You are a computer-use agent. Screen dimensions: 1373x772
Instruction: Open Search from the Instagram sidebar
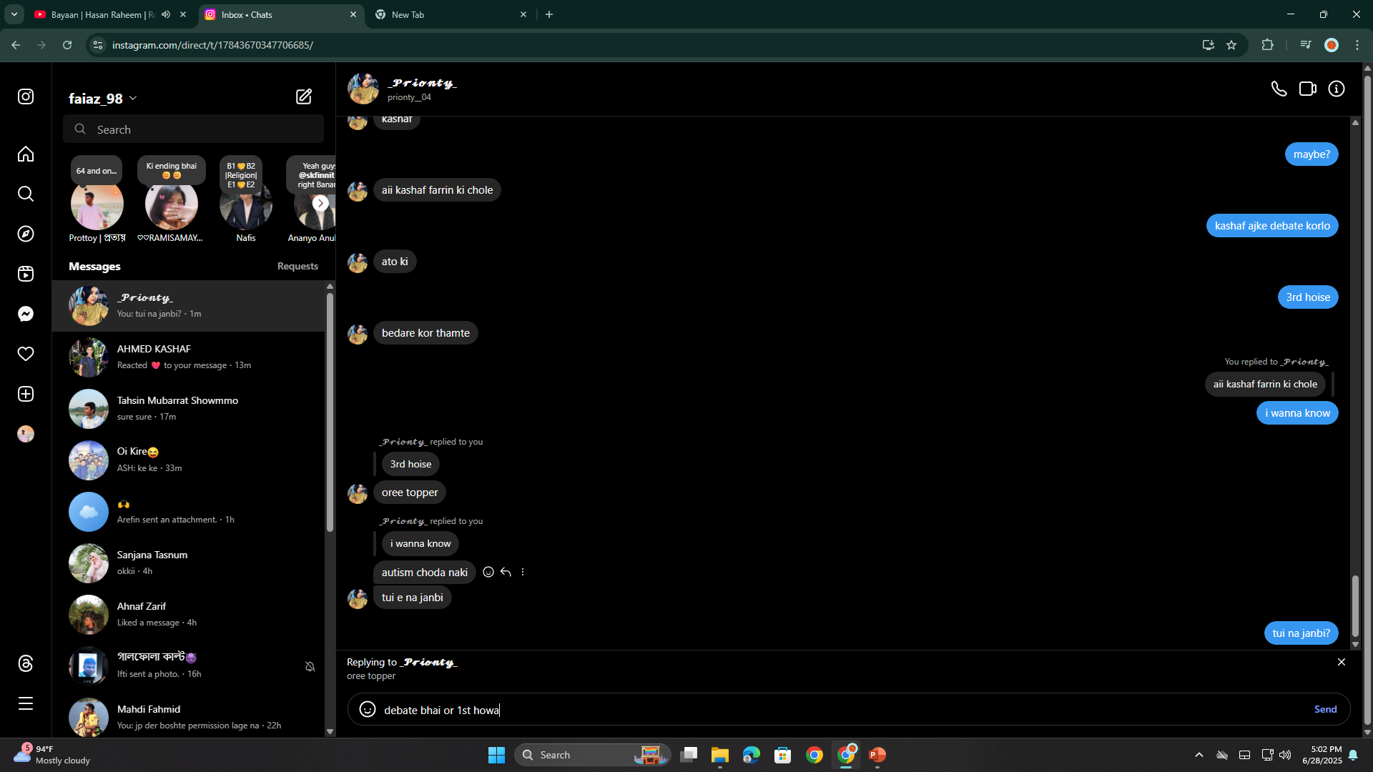[26, 194]
